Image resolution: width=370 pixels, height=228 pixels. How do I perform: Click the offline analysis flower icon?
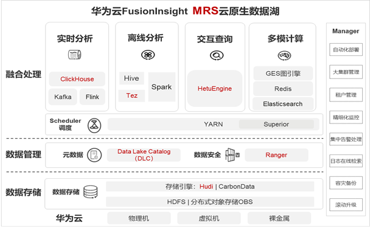click(x=148, y=55)
